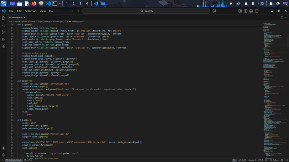
Task: Open Run and Debug view
Action: (3, 39)
